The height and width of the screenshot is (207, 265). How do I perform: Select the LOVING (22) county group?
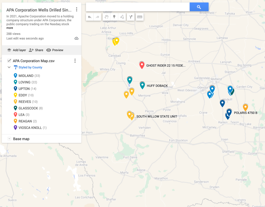[25, 82]
